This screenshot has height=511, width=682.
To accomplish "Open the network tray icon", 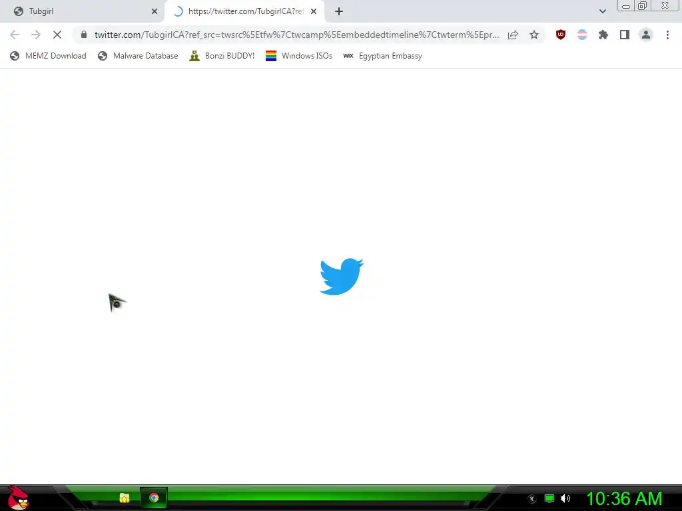I will coord(549,499).
